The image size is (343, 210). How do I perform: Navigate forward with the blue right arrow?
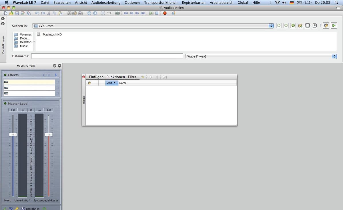click(95, 13)
